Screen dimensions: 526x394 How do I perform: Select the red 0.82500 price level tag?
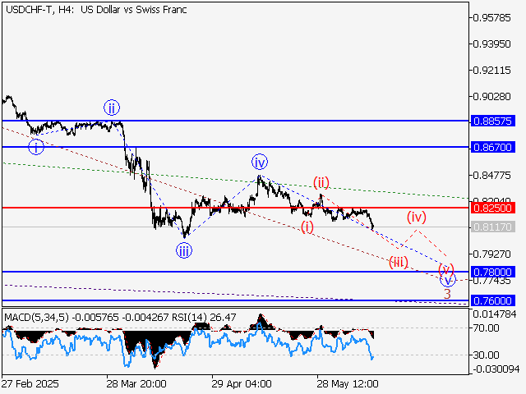(494, 208)
